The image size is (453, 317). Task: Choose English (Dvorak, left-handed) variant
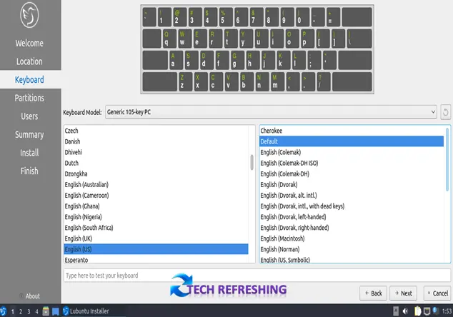click(x=352, y=217)
